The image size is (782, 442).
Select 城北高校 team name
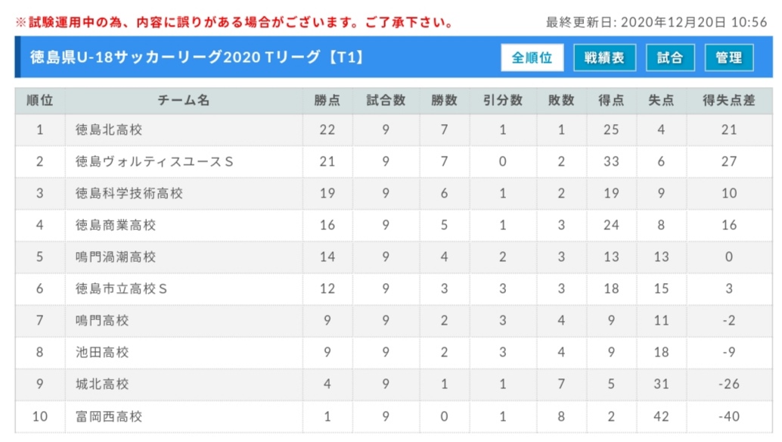[102, 384]
